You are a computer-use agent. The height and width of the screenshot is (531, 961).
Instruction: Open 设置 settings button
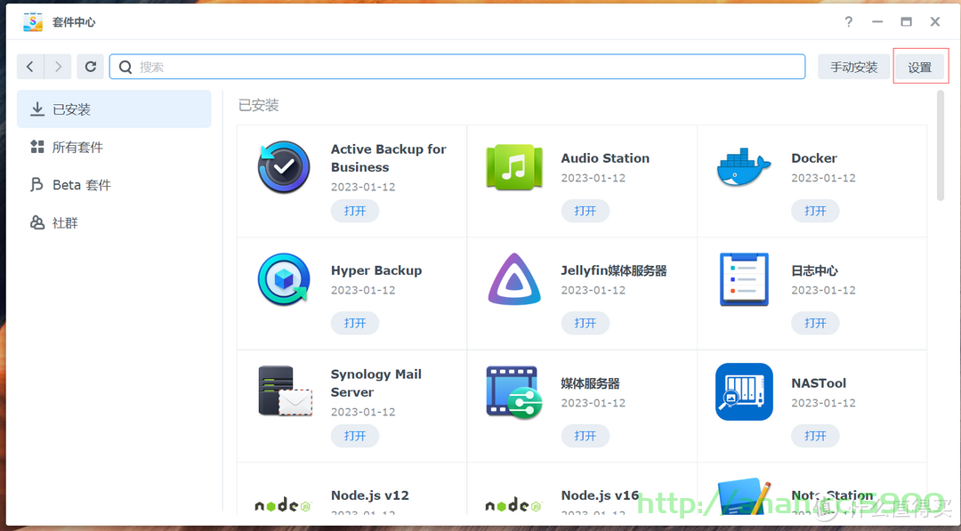coord(920,67)
